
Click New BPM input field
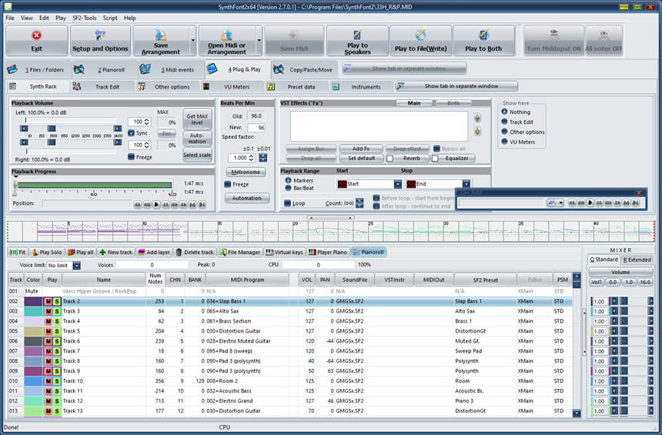[x=256, y=128]
